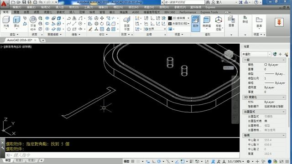This screenshot has height=164, width=292.
Task: Open the Express menu in menu bar
Action: [210, 7]
